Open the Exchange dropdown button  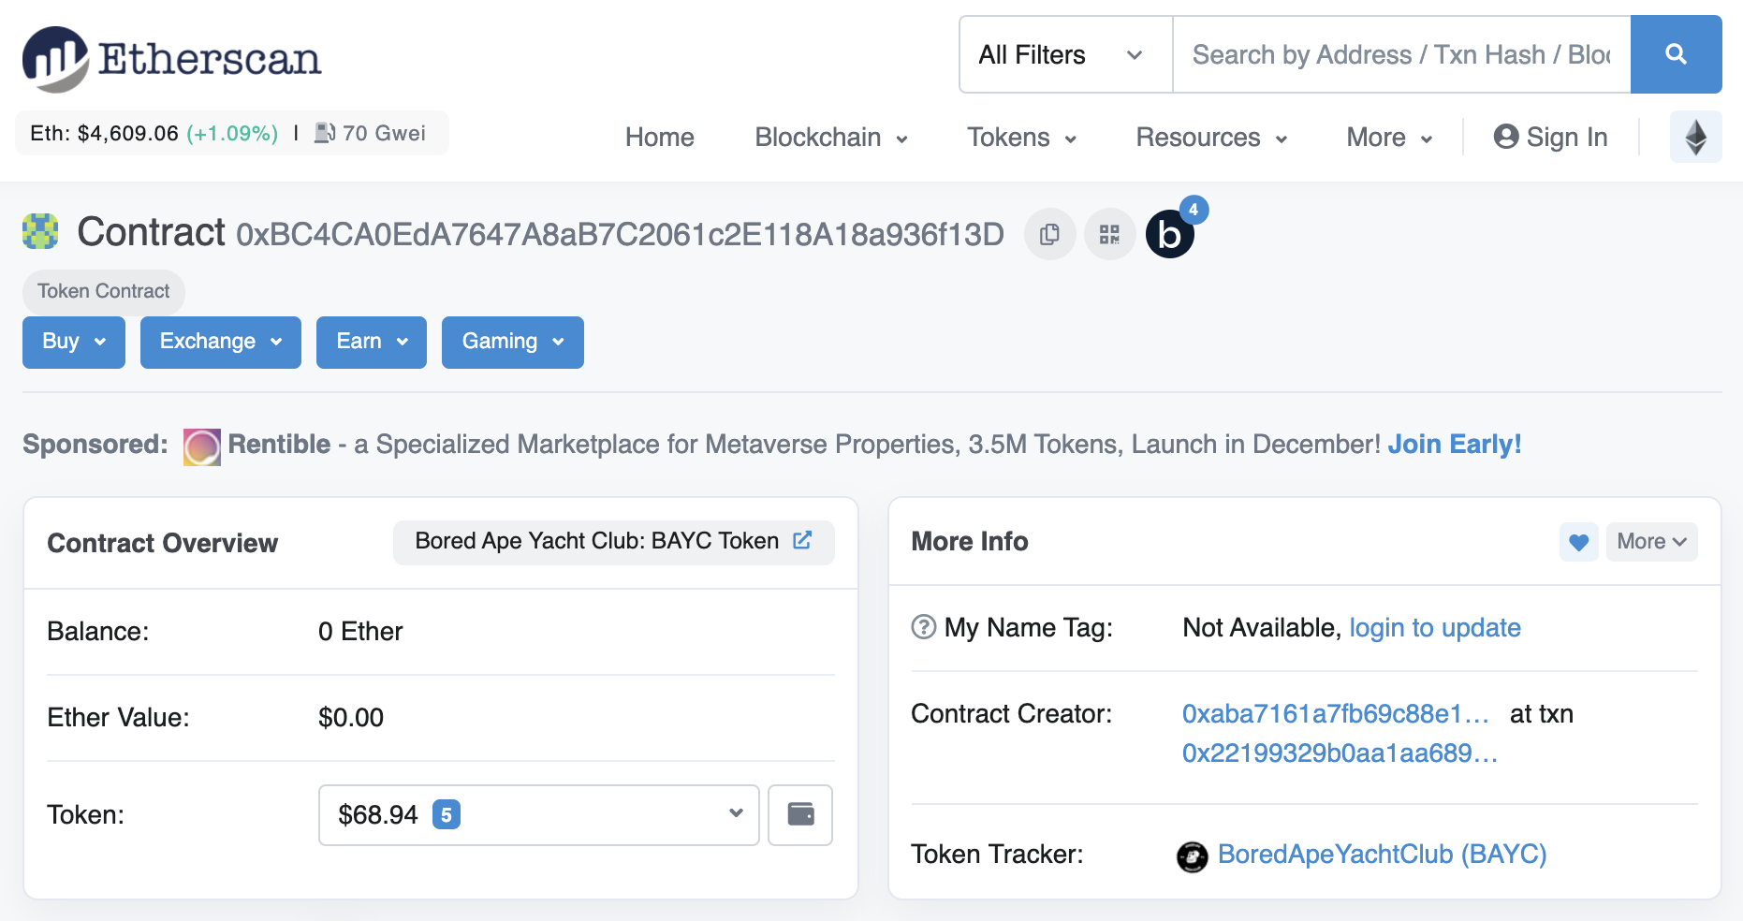pyautogui.click(x=221, y=342)
